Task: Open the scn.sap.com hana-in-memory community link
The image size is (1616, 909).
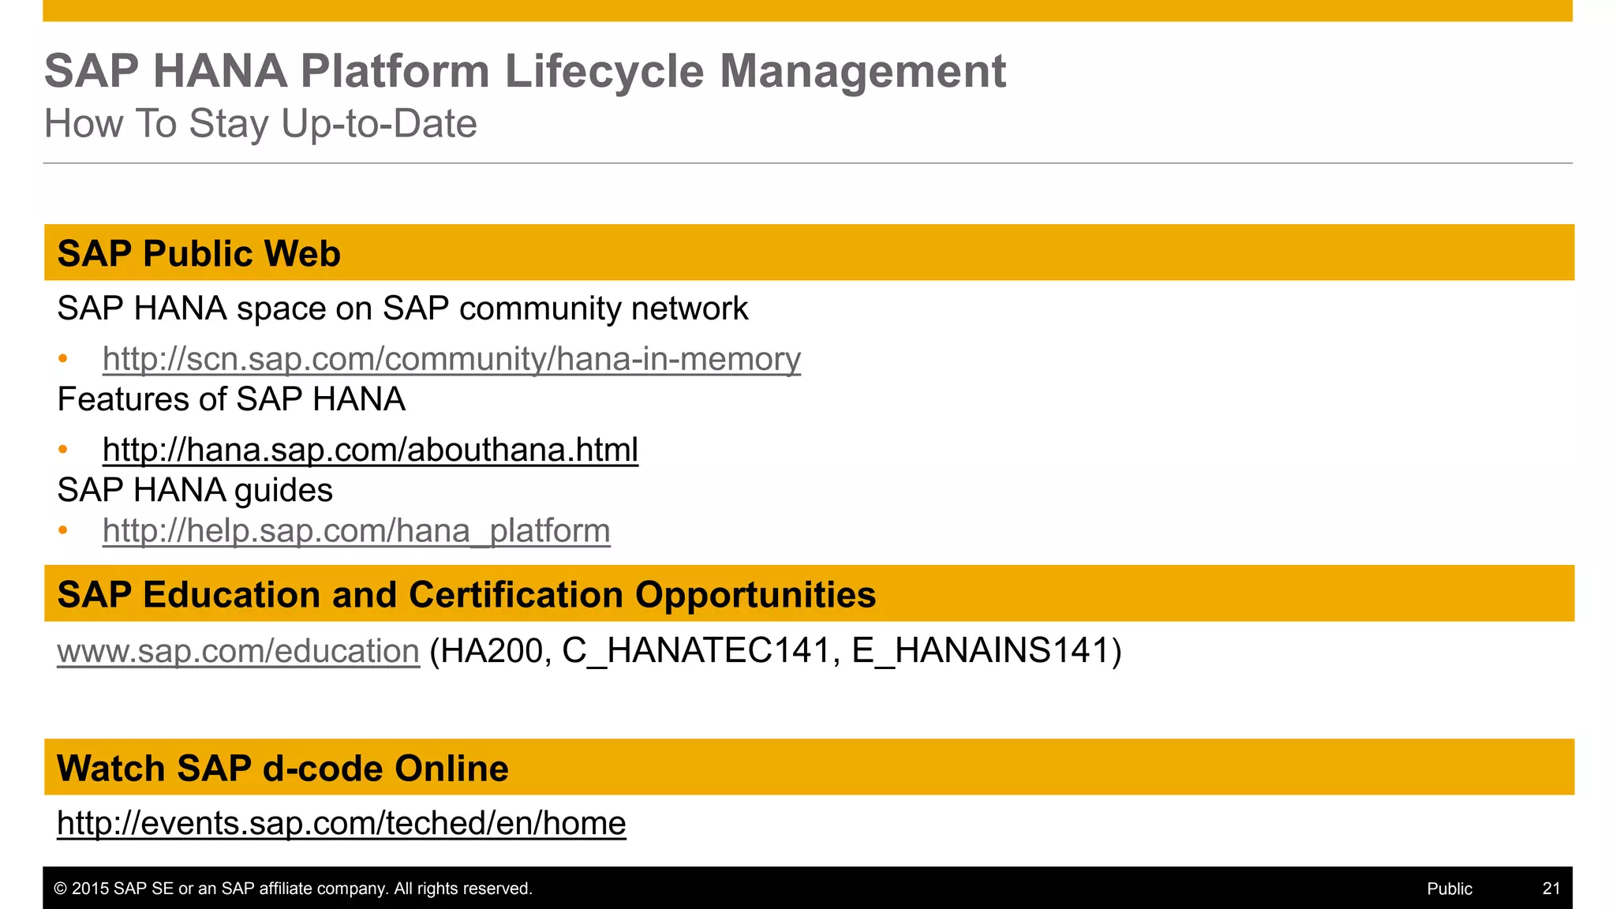Action: tap(451, 359)
